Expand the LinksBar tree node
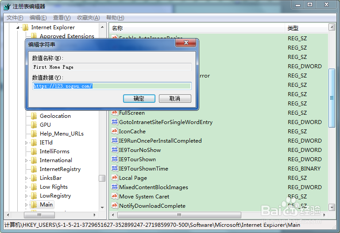Viewport: 340px width, 233px height. click(x=26, y=179)
